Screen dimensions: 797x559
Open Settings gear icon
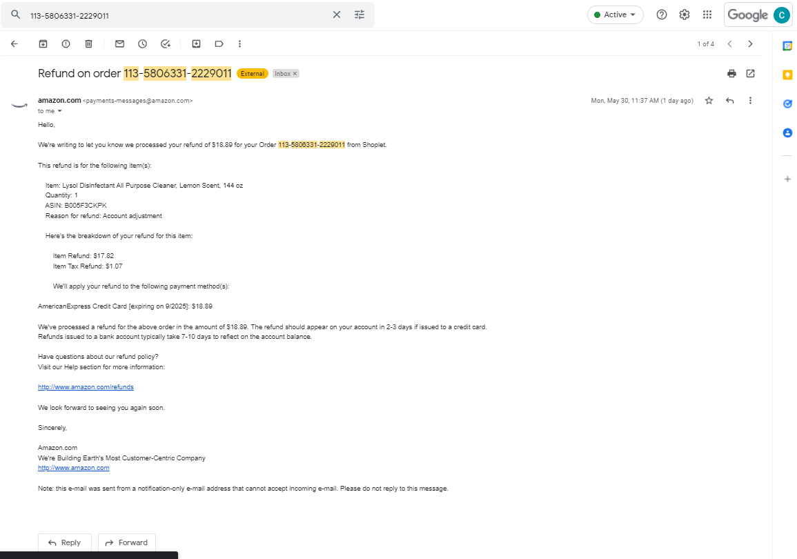pyautogui.click(x=684, y=14)
